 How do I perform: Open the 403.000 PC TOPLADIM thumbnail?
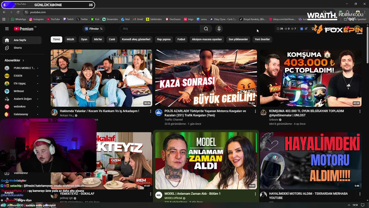pos(310,78)
